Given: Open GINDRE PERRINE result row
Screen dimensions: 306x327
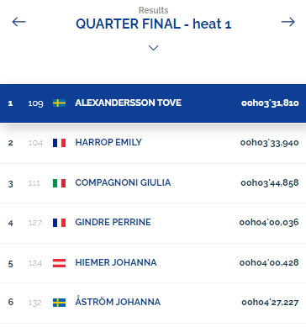Looking at the screenshot, I should (153, 223).
